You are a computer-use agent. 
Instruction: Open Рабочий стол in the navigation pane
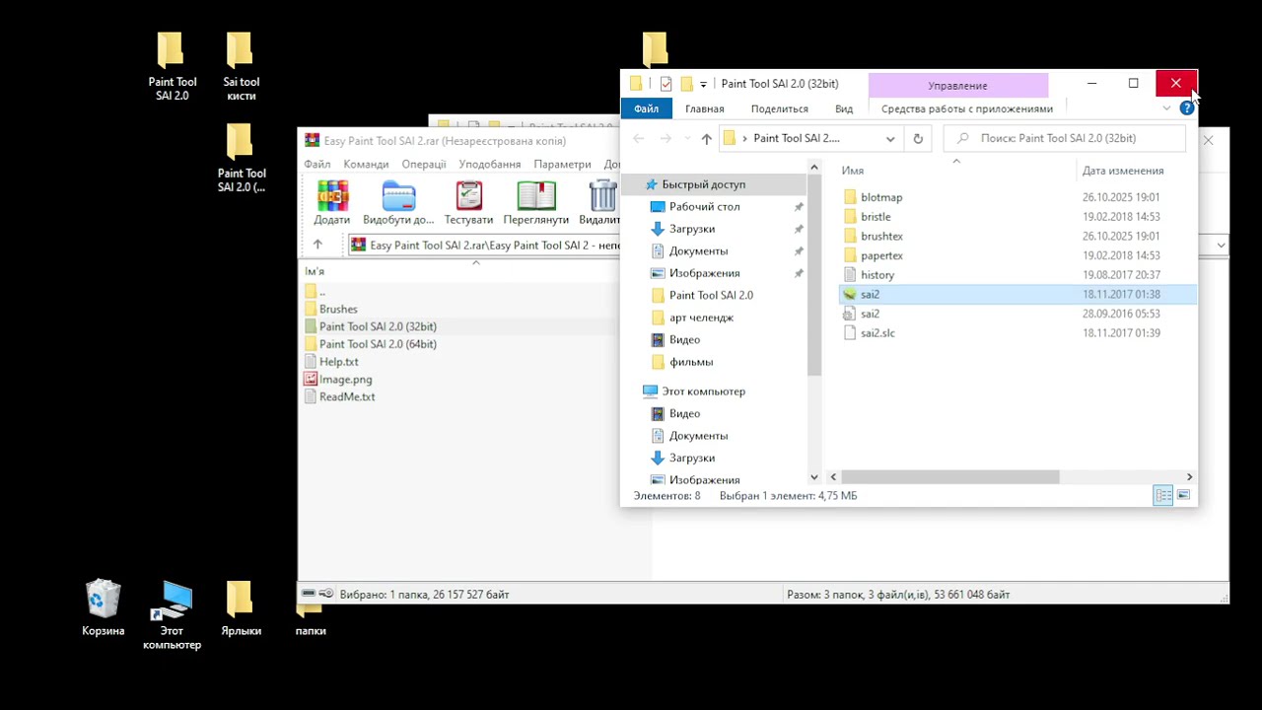point(704,207)
